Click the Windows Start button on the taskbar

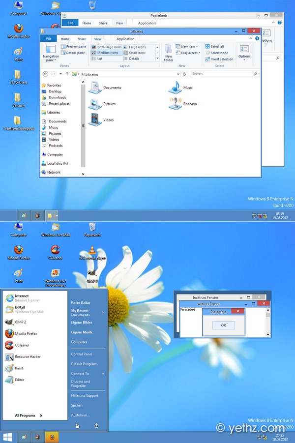click(x=7, y=437)
